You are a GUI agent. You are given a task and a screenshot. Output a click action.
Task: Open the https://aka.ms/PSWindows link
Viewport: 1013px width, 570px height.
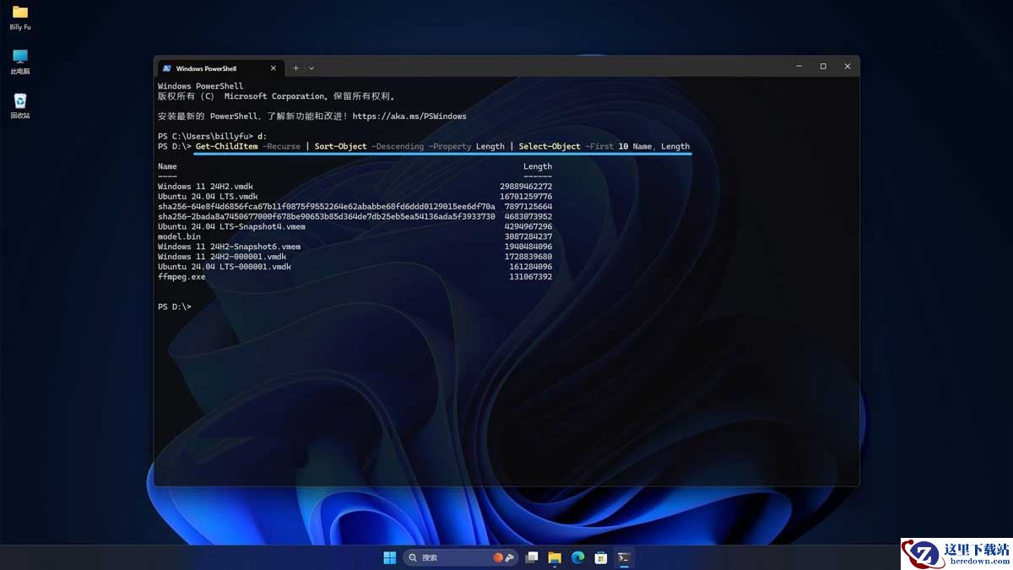coord(409,117)
